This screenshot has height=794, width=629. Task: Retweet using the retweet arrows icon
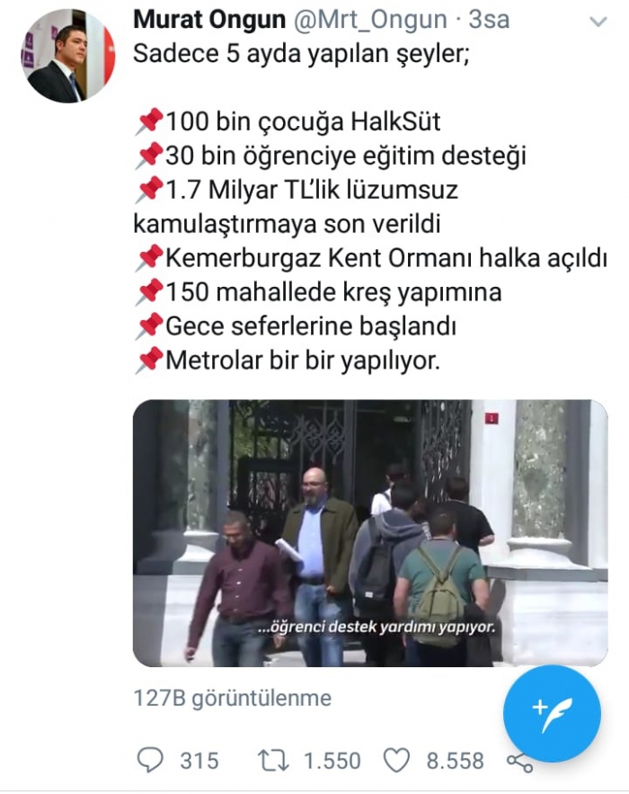(273, 761)
